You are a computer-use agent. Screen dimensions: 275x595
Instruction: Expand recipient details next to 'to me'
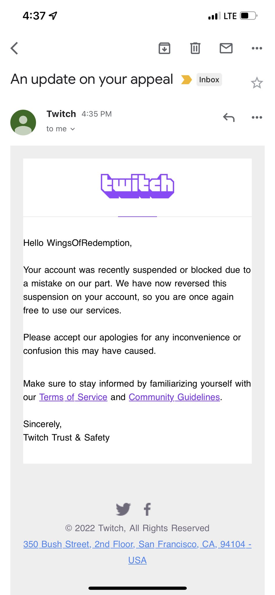(73, 129)
